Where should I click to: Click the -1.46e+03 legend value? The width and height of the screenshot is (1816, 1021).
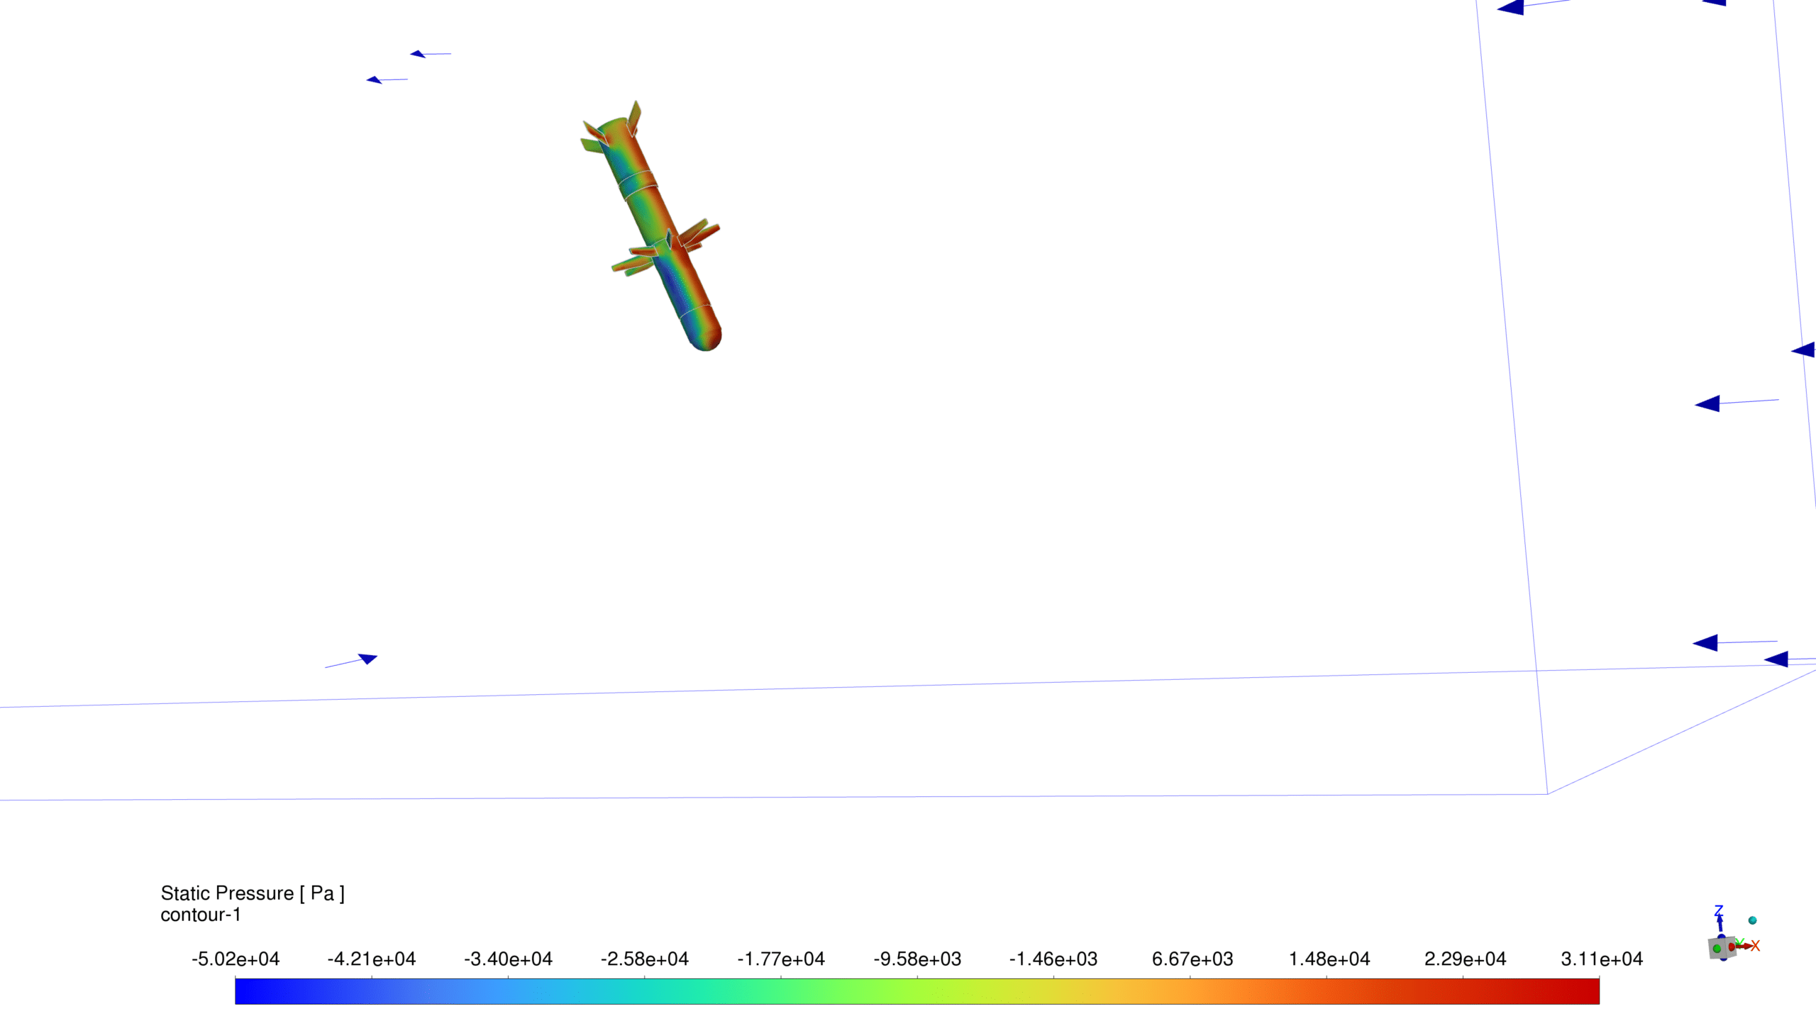(1053, 959)
